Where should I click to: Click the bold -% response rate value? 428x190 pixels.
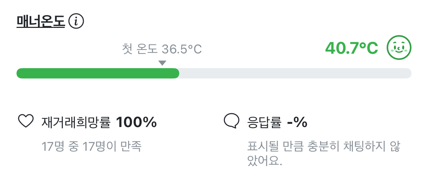point(297,122)
